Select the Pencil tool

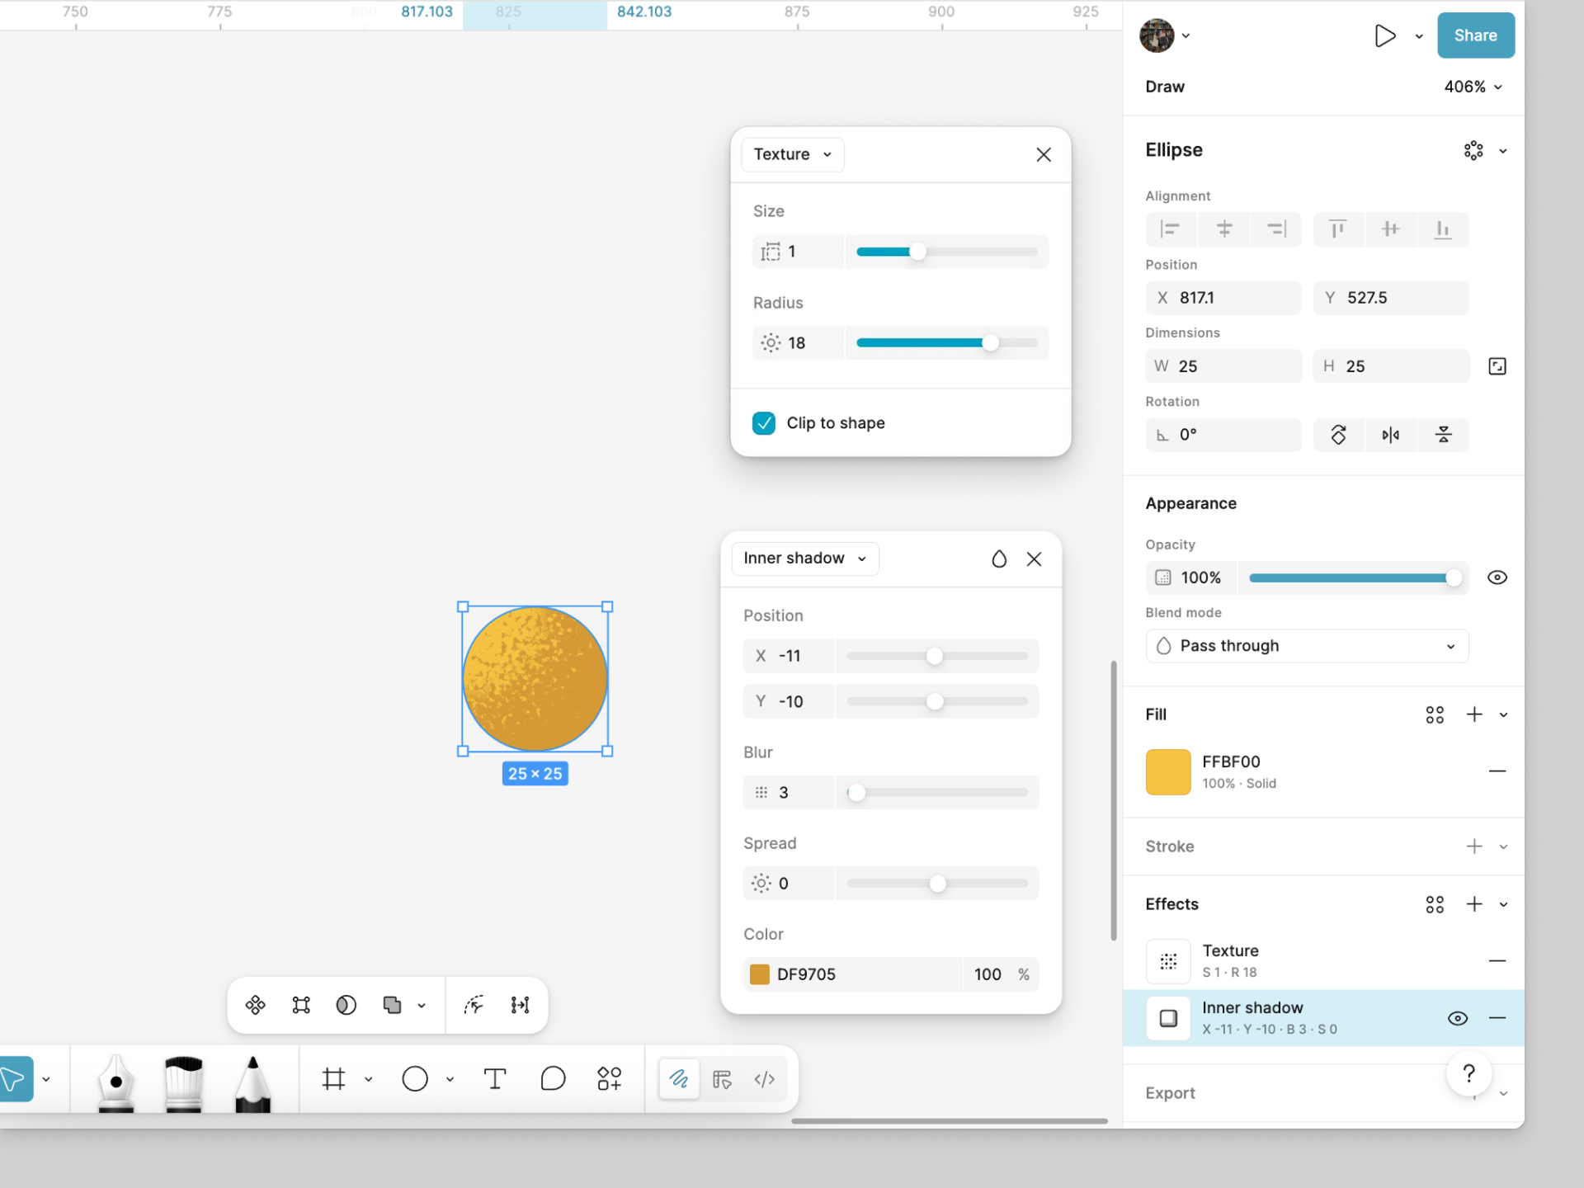pos(252,1081)
